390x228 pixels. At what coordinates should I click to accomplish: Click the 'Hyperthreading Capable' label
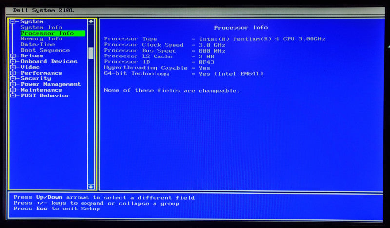point(146,68)
